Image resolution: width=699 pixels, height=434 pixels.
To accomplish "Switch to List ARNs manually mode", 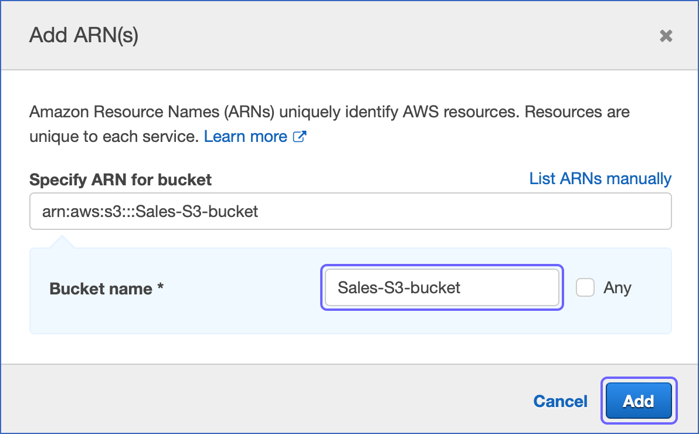I will click(x=600, y=179).
